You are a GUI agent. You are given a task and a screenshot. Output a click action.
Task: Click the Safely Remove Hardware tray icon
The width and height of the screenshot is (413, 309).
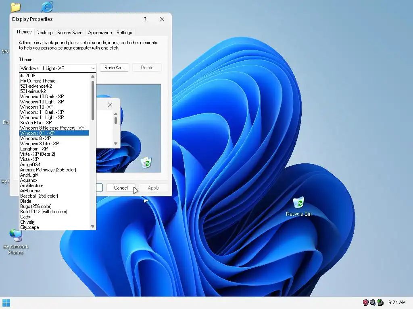coord(380,303)
